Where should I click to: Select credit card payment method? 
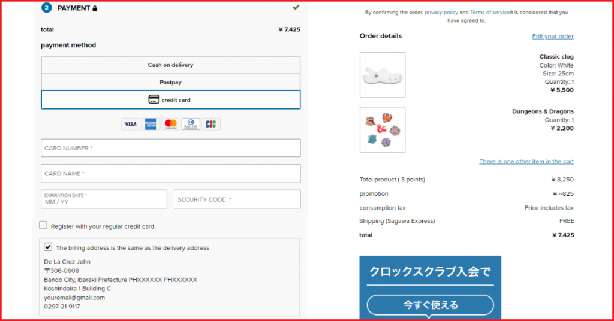click(x=170, y=99)
